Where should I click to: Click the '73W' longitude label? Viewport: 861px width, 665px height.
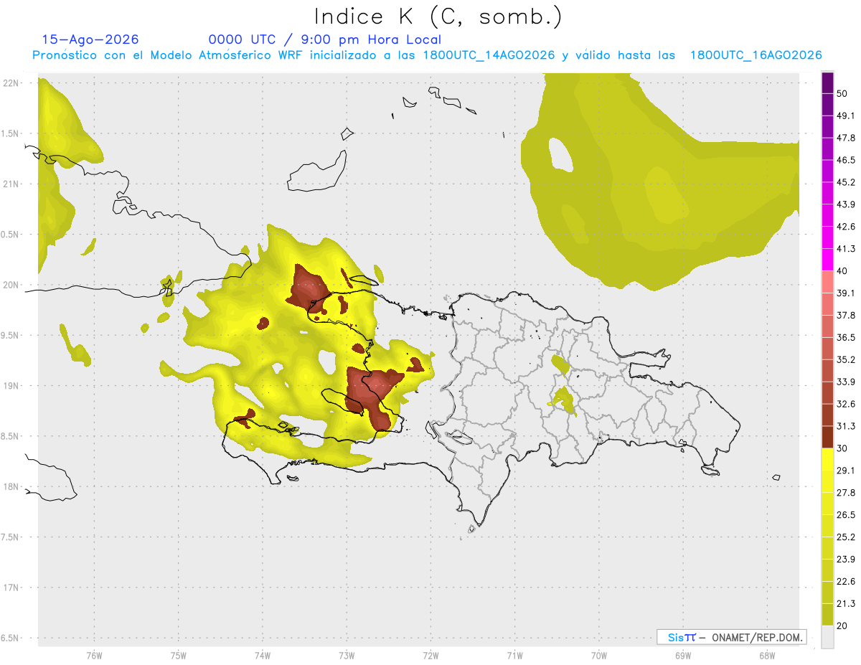pos(347,654)
